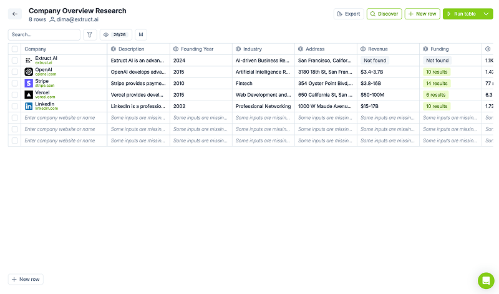Open the stripe.com domain link

[44, 86]
